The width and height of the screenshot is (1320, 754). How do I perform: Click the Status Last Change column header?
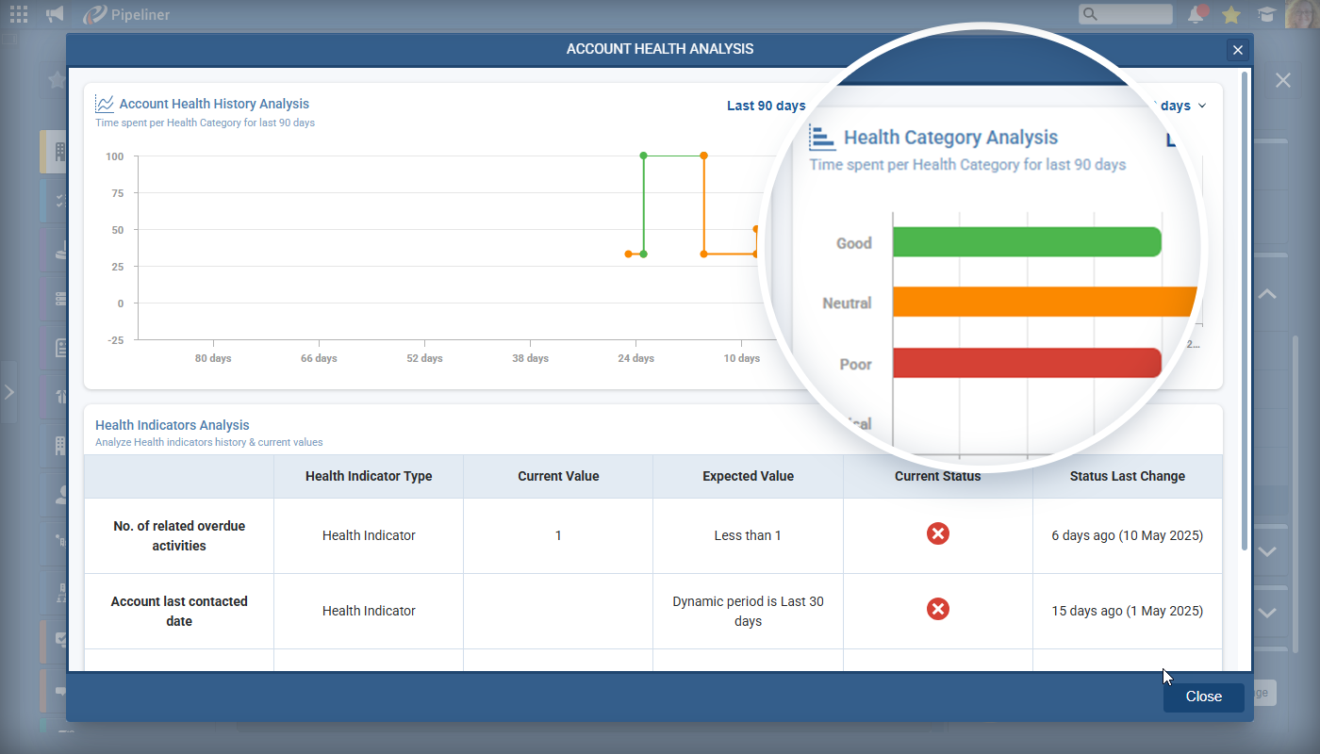1127,476
